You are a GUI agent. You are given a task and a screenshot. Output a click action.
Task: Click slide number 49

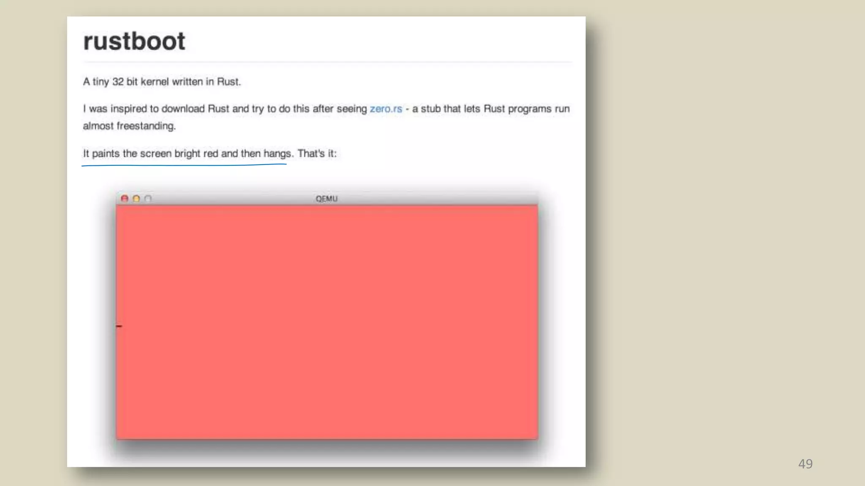coord(805,464)
